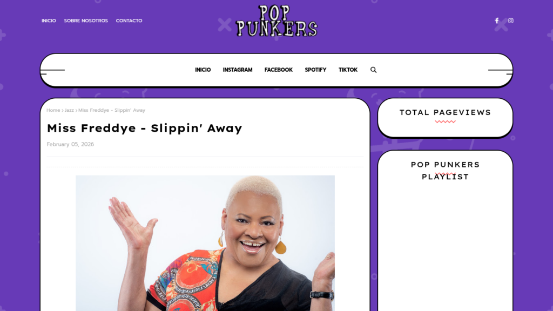Select Inicio in the white nav bar
This screenshot has width=553, height=311.
tap(203, 70)
